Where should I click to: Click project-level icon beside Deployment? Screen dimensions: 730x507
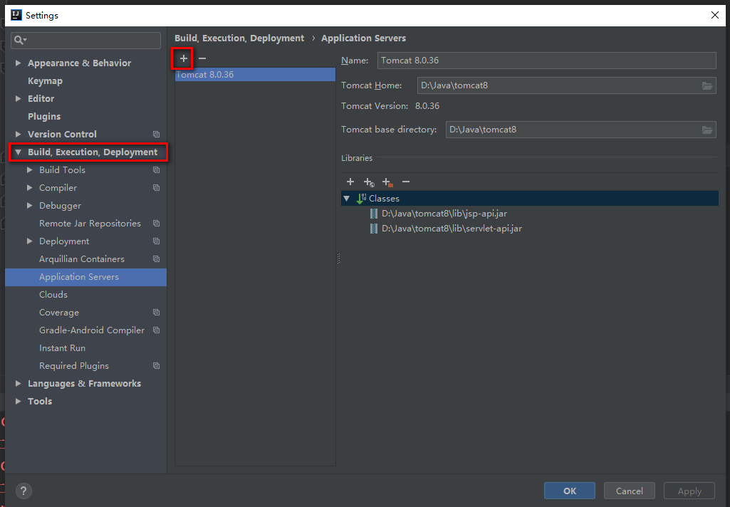[x=157, y=241]
